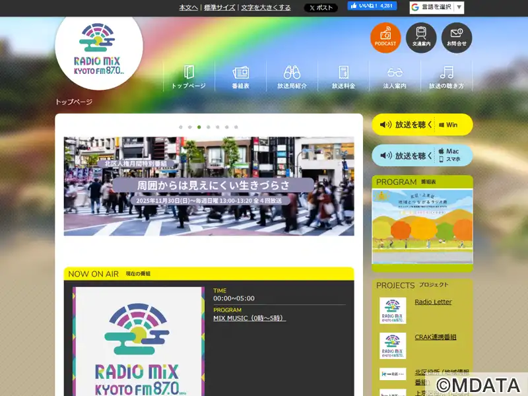
Task: Open the CRAK連携番組 project link
Action: [x=436, y=337]
